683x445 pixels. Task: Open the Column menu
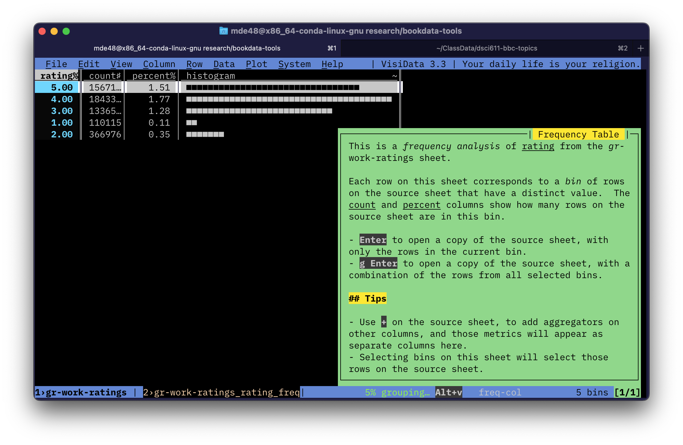click(x=159, y=64)
